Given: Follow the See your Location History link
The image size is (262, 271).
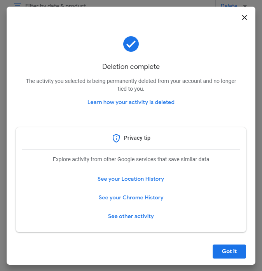Looking at the screenshot, I should 131,179.
